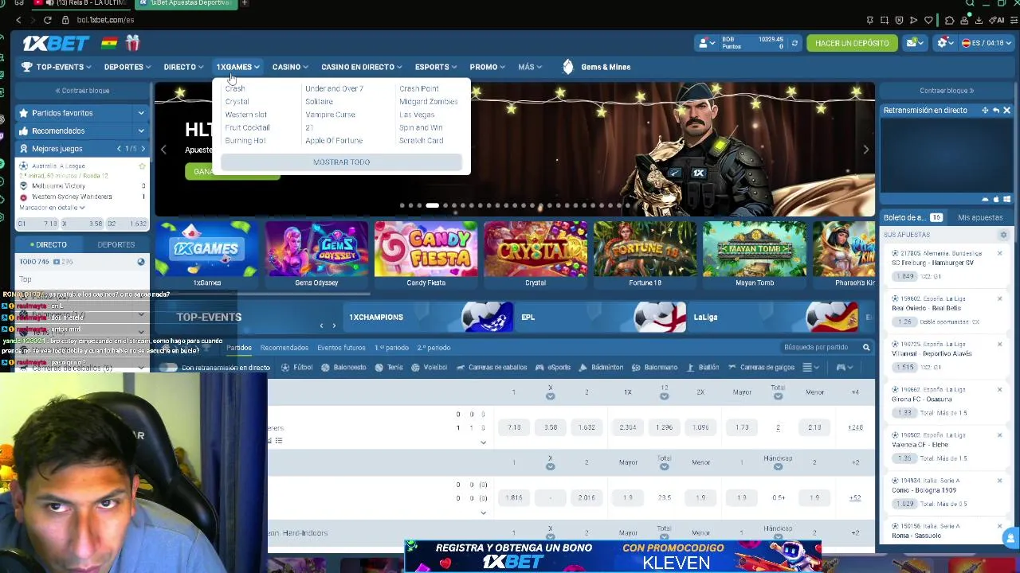Open the DEPORTES dropdown menu
The width and height of the screenshot is (1020, 573).
click(x=127, y=67)
